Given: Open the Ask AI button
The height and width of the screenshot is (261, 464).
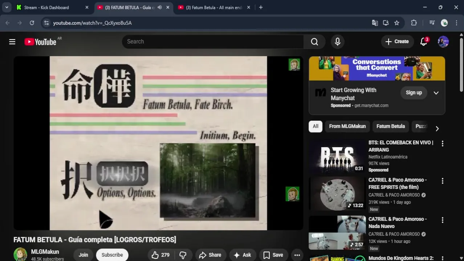Looking at the screenshot, I should pyautogui.click(x=242, y=255).
